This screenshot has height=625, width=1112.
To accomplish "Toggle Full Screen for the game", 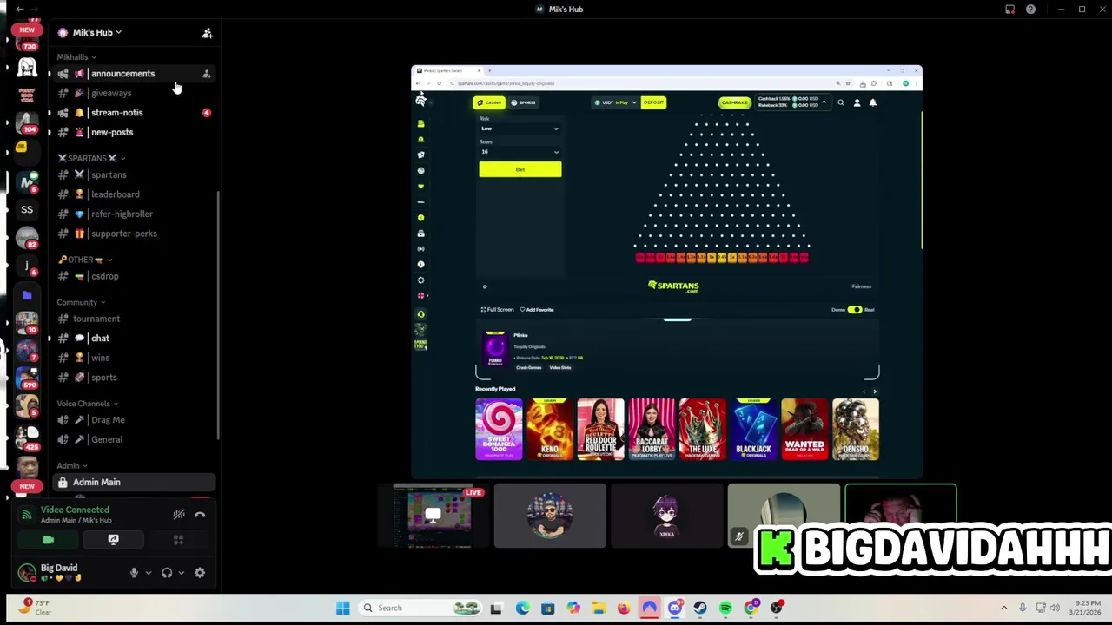I will [498, 310].
